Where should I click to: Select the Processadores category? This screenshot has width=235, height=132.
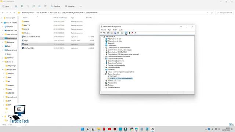(112, 83)
